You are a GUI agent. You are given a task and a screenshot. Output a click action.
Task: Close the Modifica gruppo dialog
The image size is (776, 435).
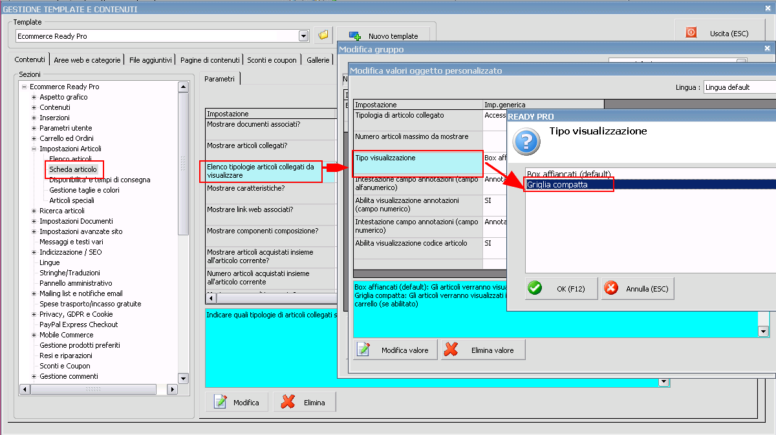768,48
